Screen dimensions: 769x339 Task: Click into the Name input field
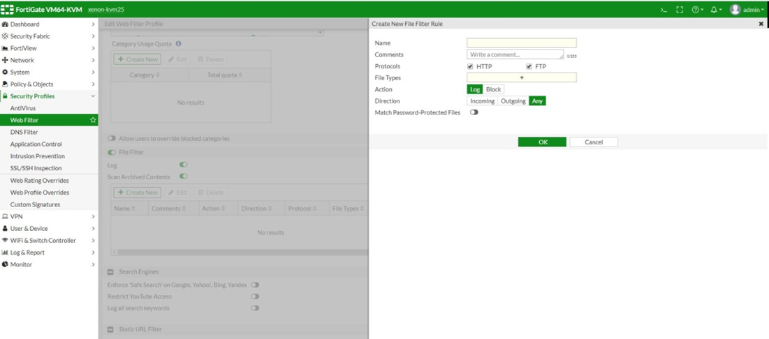[521, 43]
